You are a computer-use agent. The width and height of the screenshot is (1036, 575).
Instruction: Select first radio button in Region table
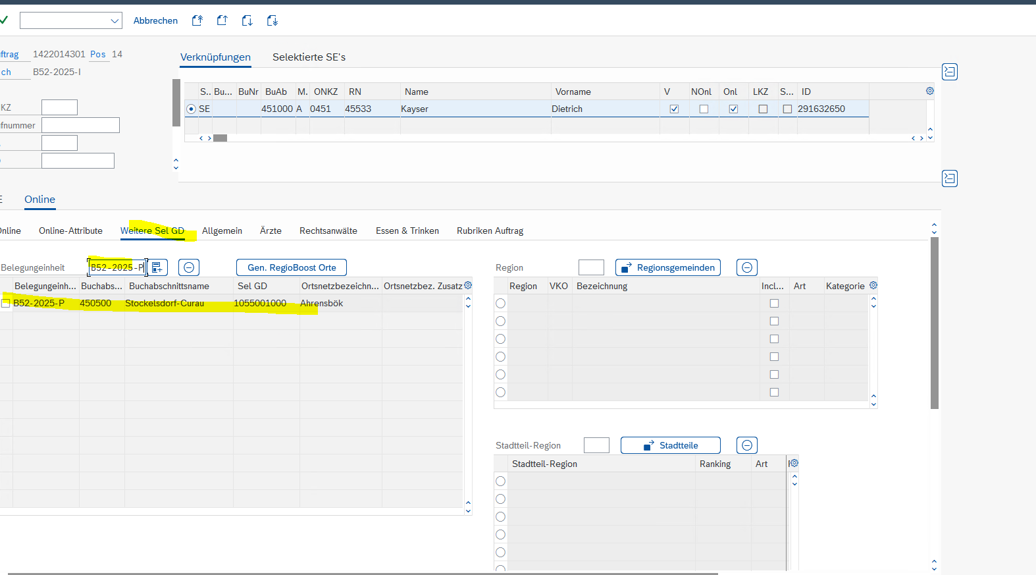501,304
